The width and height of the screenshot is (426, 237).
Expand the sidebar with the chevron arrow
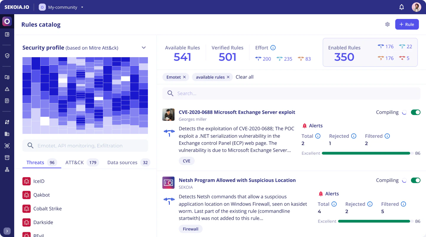(7, 231)
